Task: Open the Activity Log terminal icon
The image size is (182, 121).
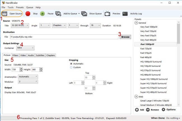Action: [125, 13]
